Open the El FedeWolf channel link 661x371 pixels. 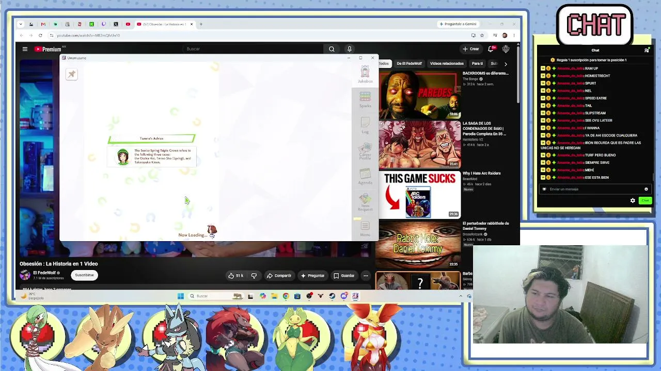[44, 273]
